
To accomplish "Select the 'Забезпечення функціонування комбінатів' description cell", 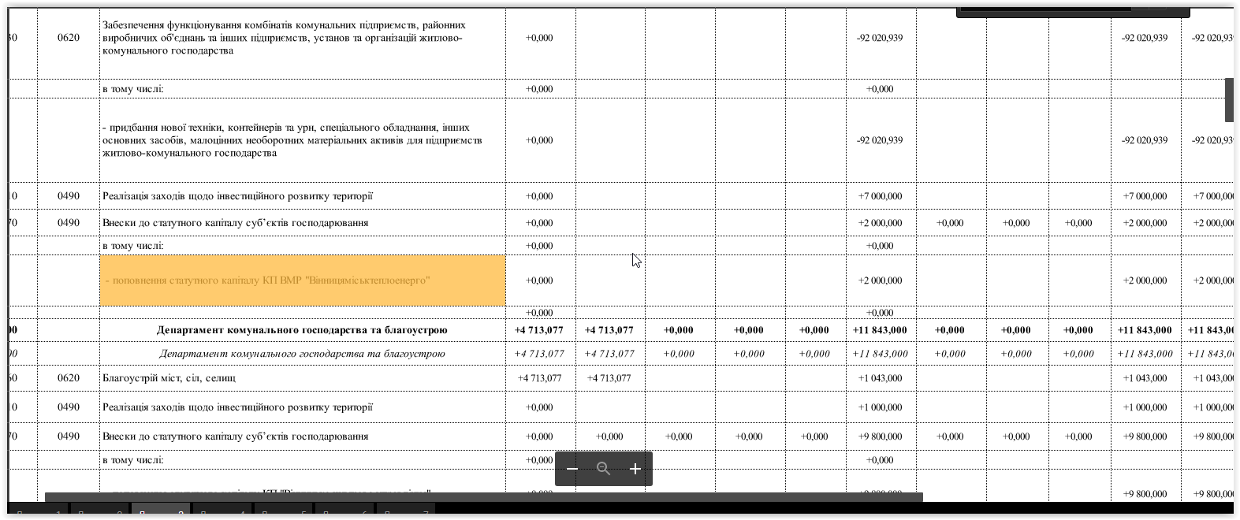I will 303,43.
